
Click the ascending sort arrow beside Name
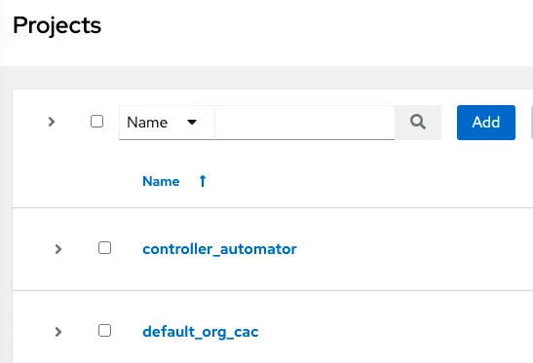tap(203, 181)
